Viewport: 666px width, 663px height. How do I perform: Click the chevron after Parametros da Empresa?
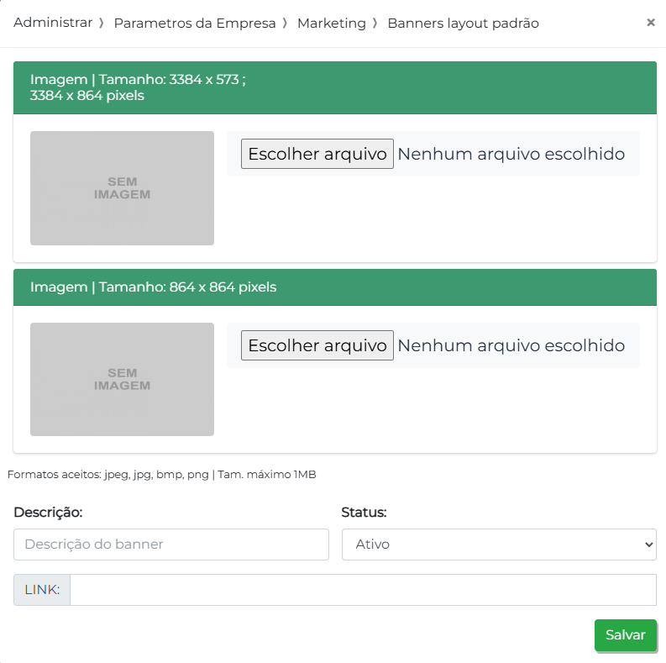coord(286,24)
